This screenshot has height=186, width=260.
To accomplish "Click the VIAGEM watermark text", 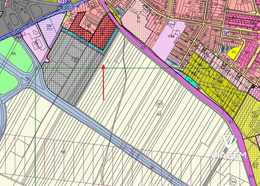I will click(229, 155).
